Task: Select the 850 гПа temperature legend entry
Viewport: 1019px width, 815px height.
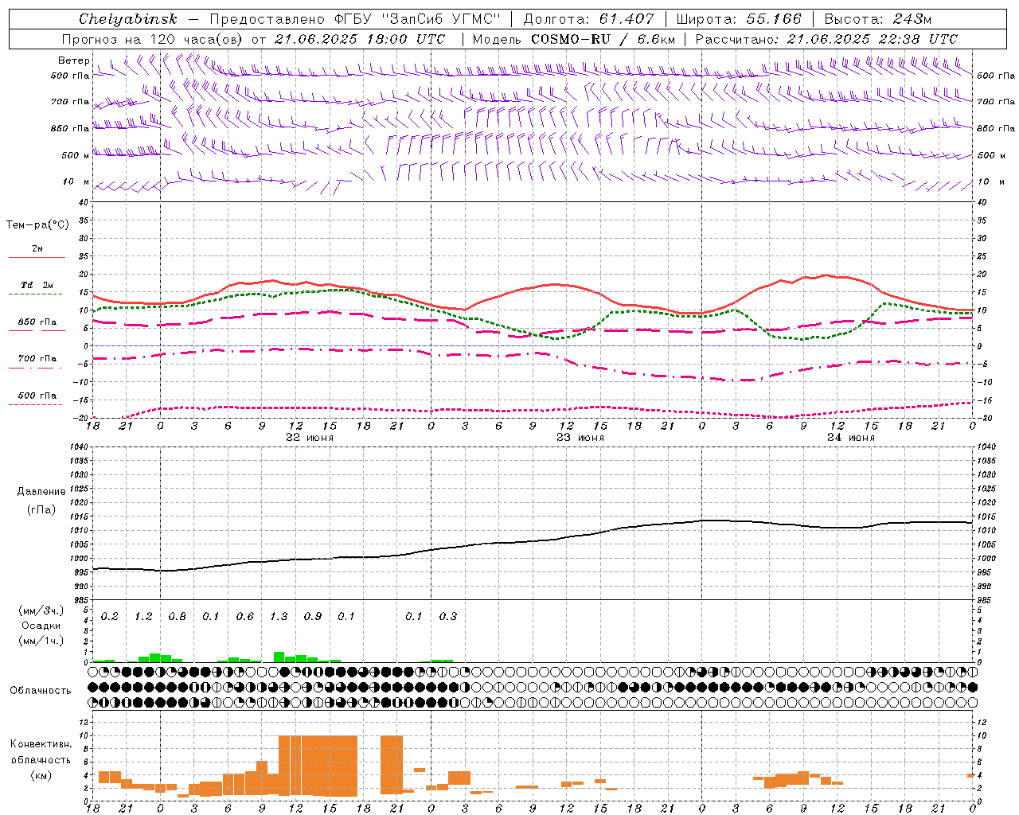Action: coord(37,322)
